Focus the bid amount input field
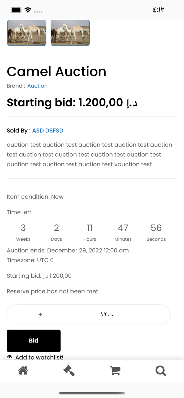 (x=107, y=314)
